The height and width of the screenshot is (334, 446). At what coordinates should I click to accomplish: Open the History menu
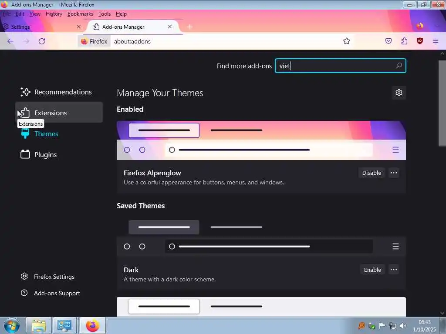click(x=54, y=14)
